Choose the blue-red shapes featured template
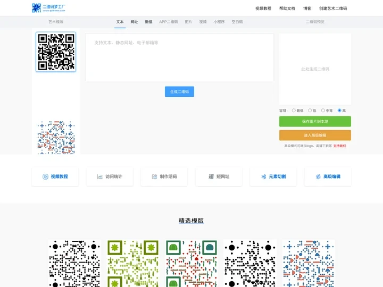The height and width of the screenshot is (287, 383). click(309, 263)
